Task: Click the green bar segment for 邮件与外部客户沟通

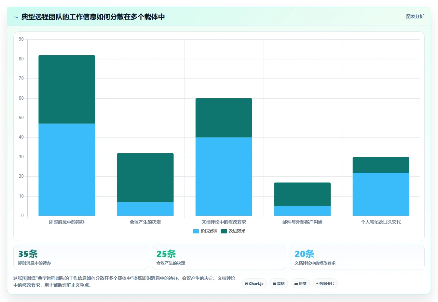Action: [302, 194]
